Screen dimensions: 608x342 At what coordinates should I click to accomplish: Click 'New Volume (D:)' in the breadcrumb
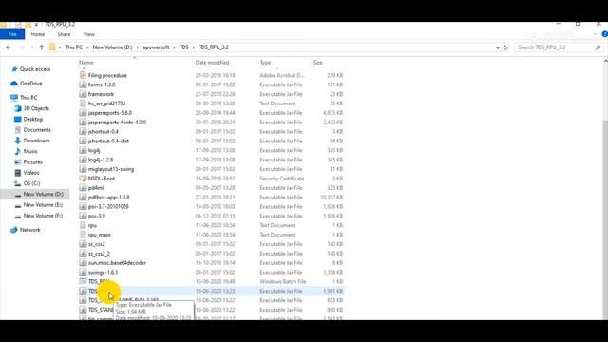coord(112,47)
